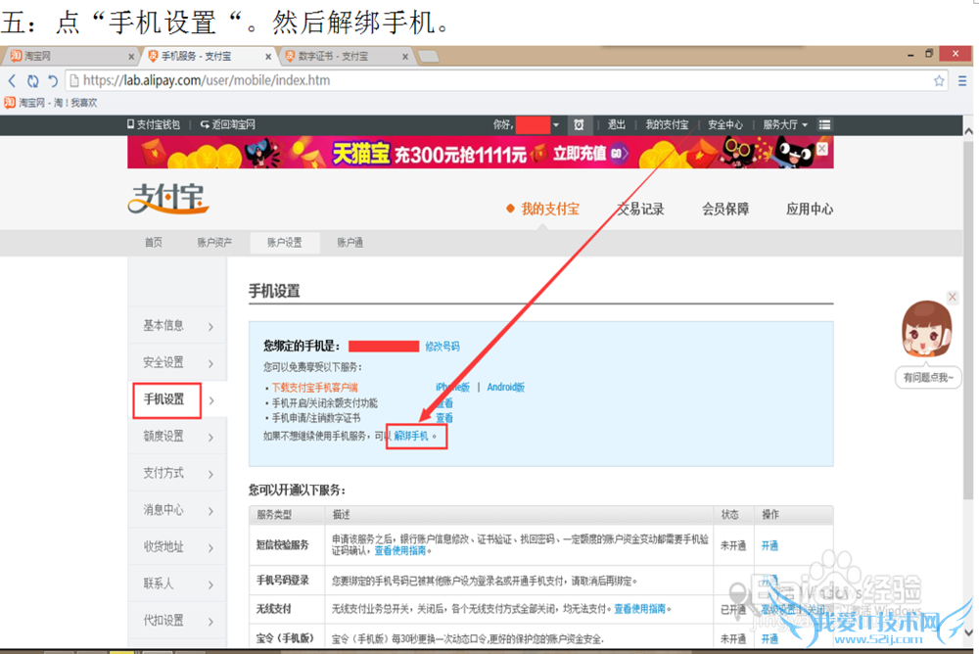Expand the user name dropdown arrow
Image resolution: width=979 pixels, height=654 pixels.
click(556, 125)
